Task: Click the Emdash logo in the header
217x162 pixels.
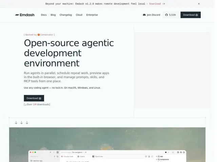Action: pyautogui.click(x=25, y=15)
